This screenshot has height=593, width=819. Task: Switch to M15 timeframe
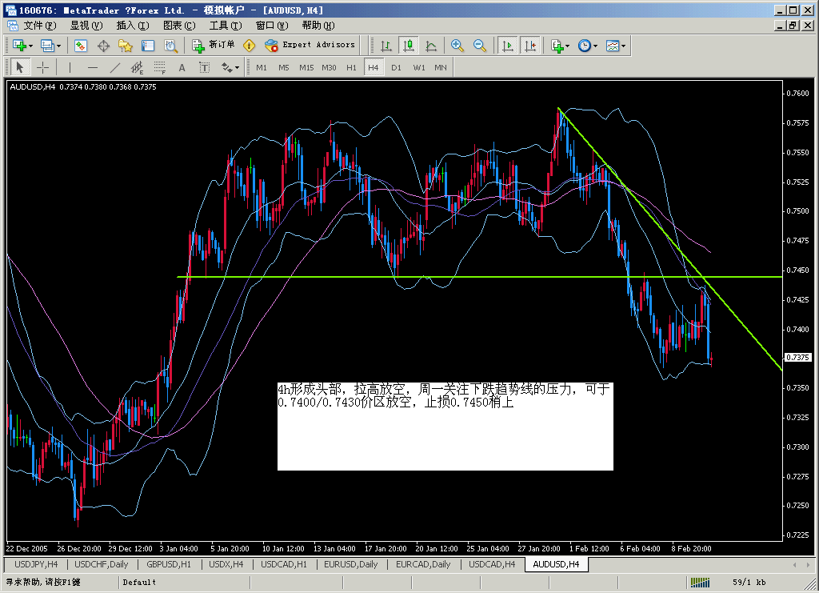[x=306, y=67]
